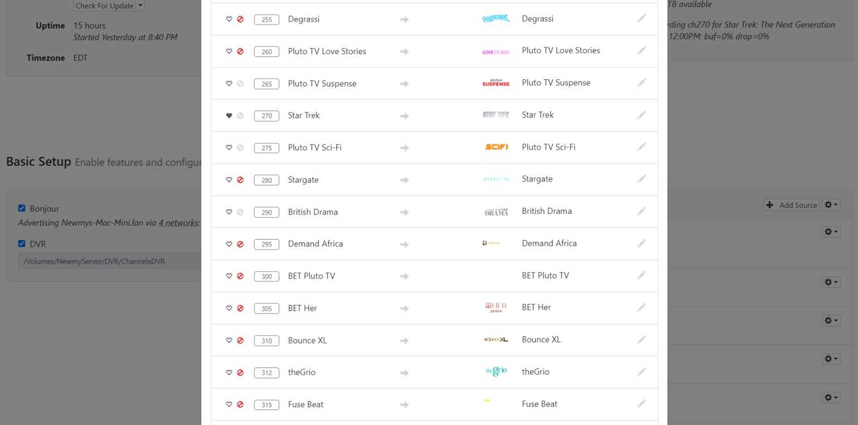Open the topmost source gear menu
Screen dimensions: 858x425
point(831,232)
